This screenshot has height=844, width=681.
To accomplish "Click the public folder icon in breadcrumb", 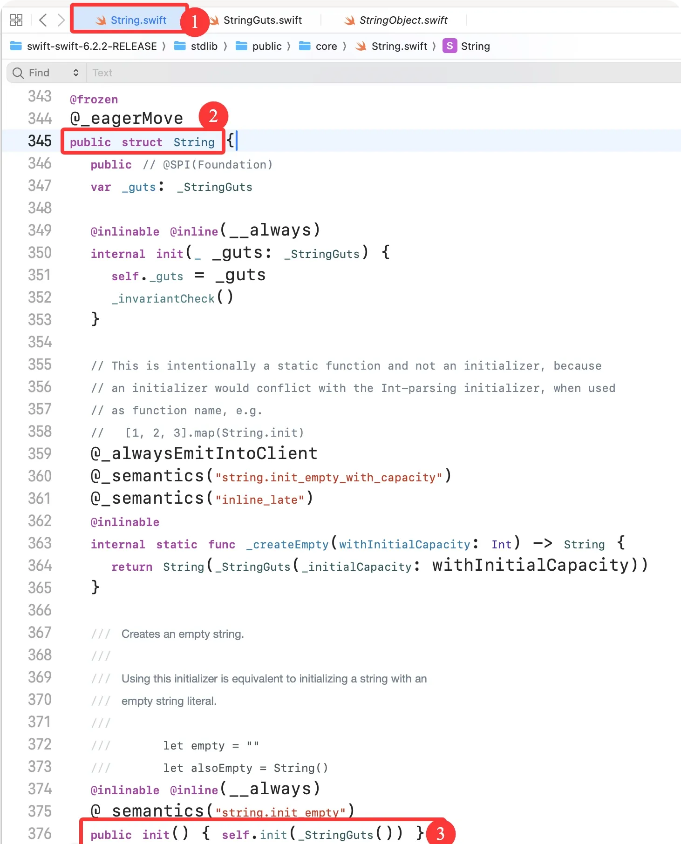I will pos(241,46).
